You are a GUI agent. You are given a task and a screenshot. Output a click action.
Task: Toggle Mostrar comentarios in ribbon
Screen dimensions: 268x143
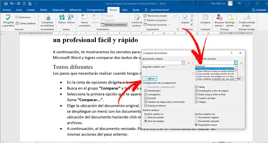(114, 25)
